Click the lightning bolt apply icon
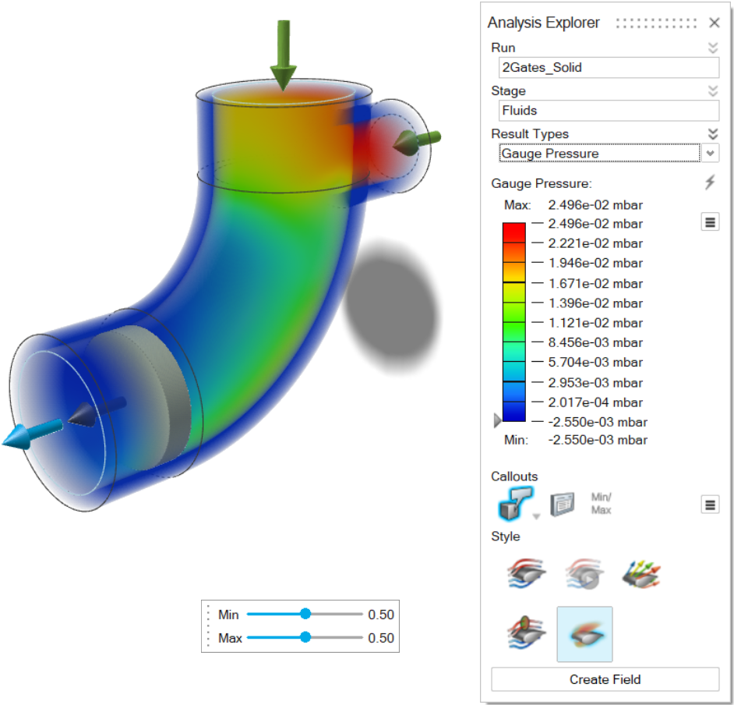The image size is (734, 705). click(x=710, y=182)
